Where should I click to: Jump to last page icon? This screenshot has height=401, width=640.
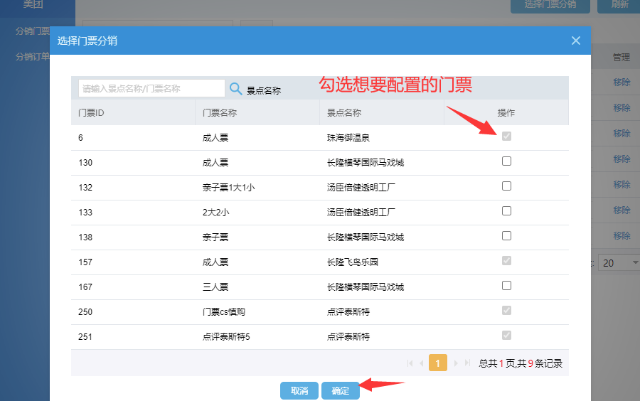tap(467, 363)
